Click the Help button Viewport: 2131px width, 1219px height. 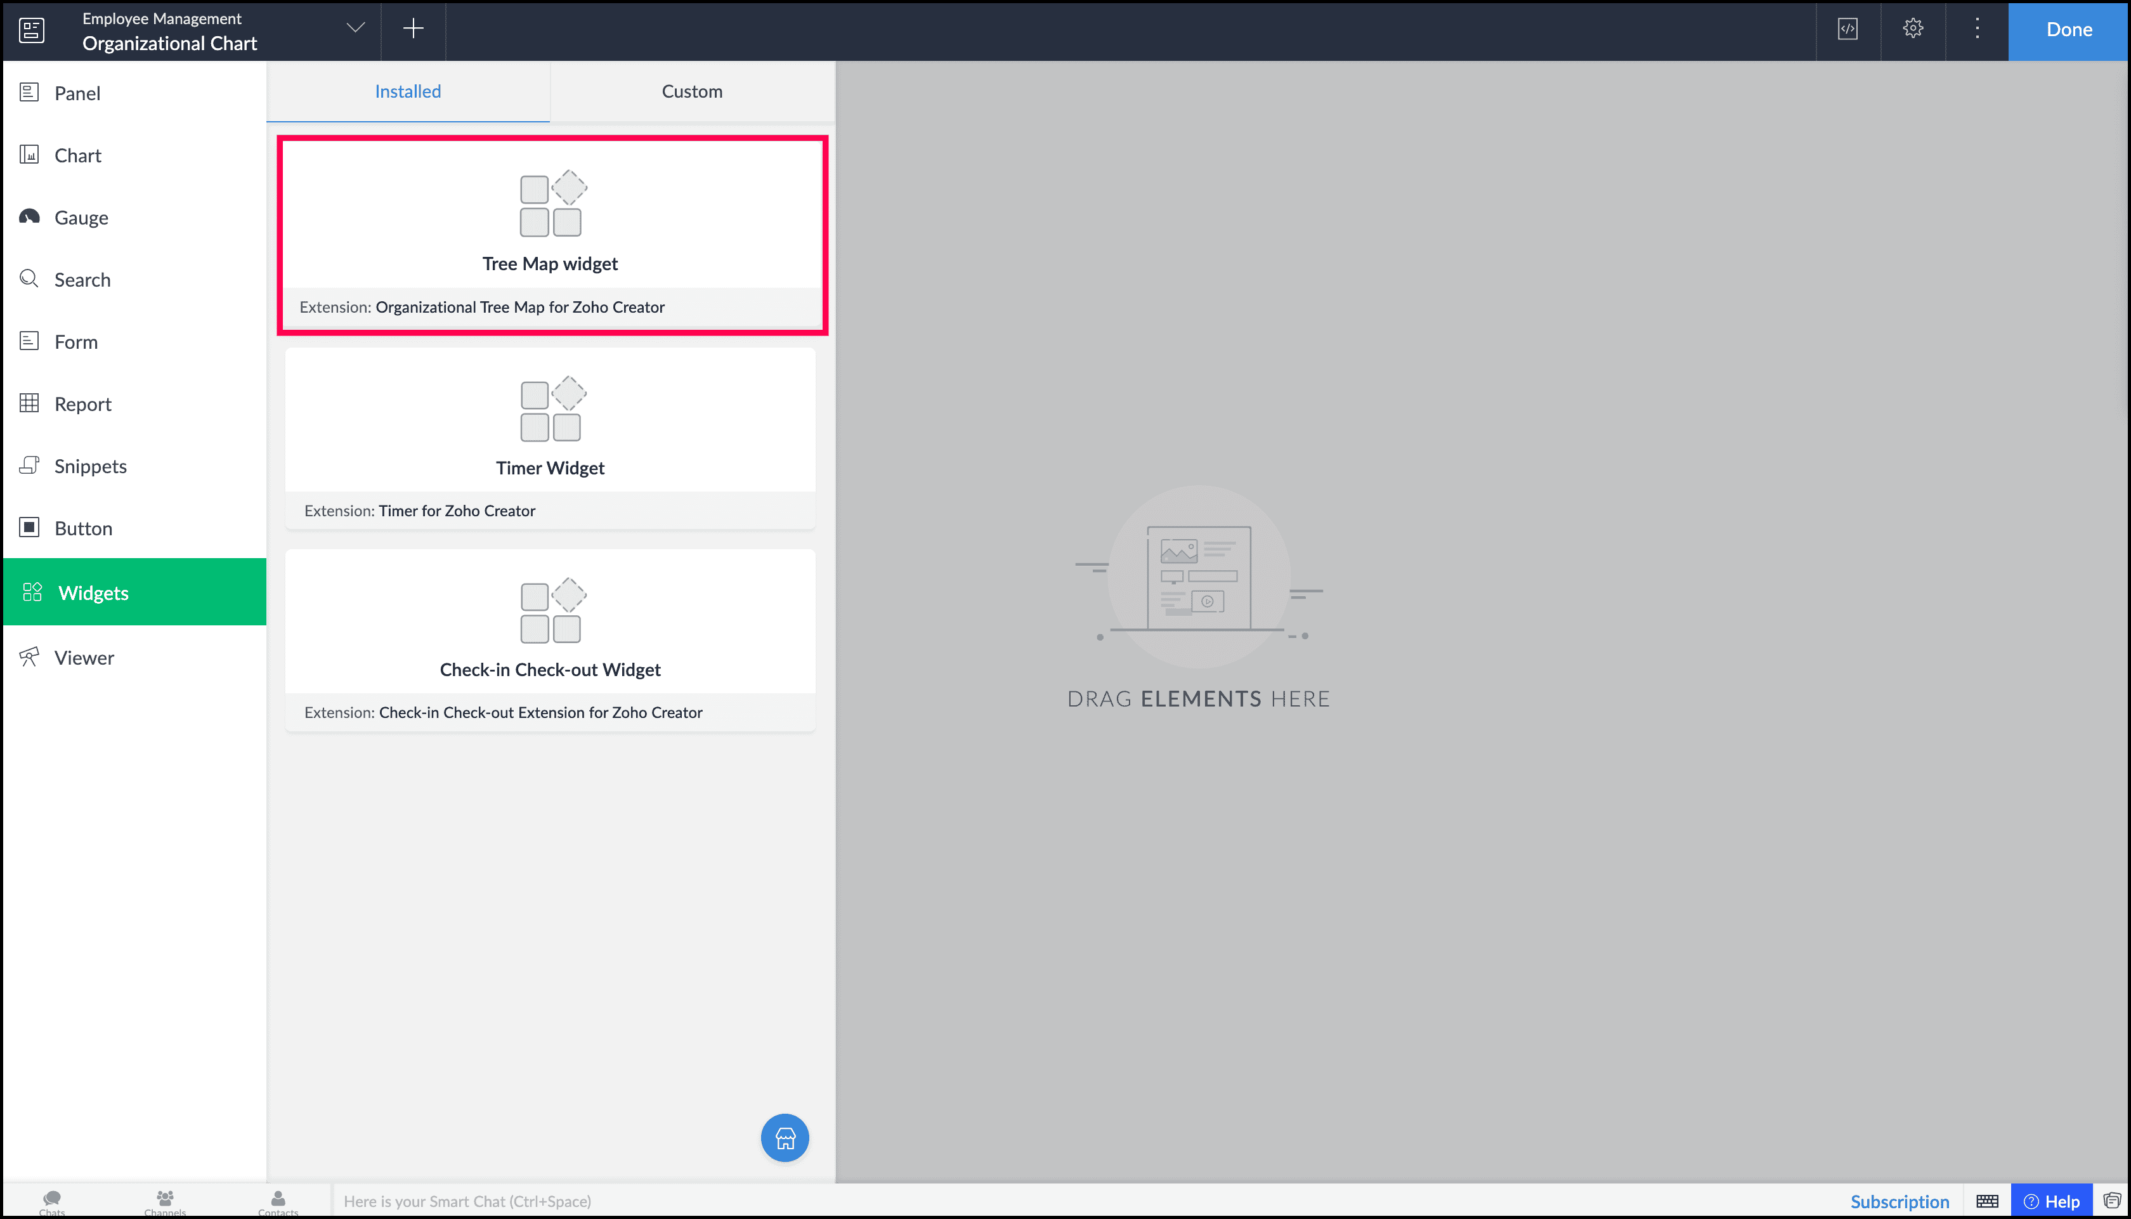click(x=2052, y=1201)
